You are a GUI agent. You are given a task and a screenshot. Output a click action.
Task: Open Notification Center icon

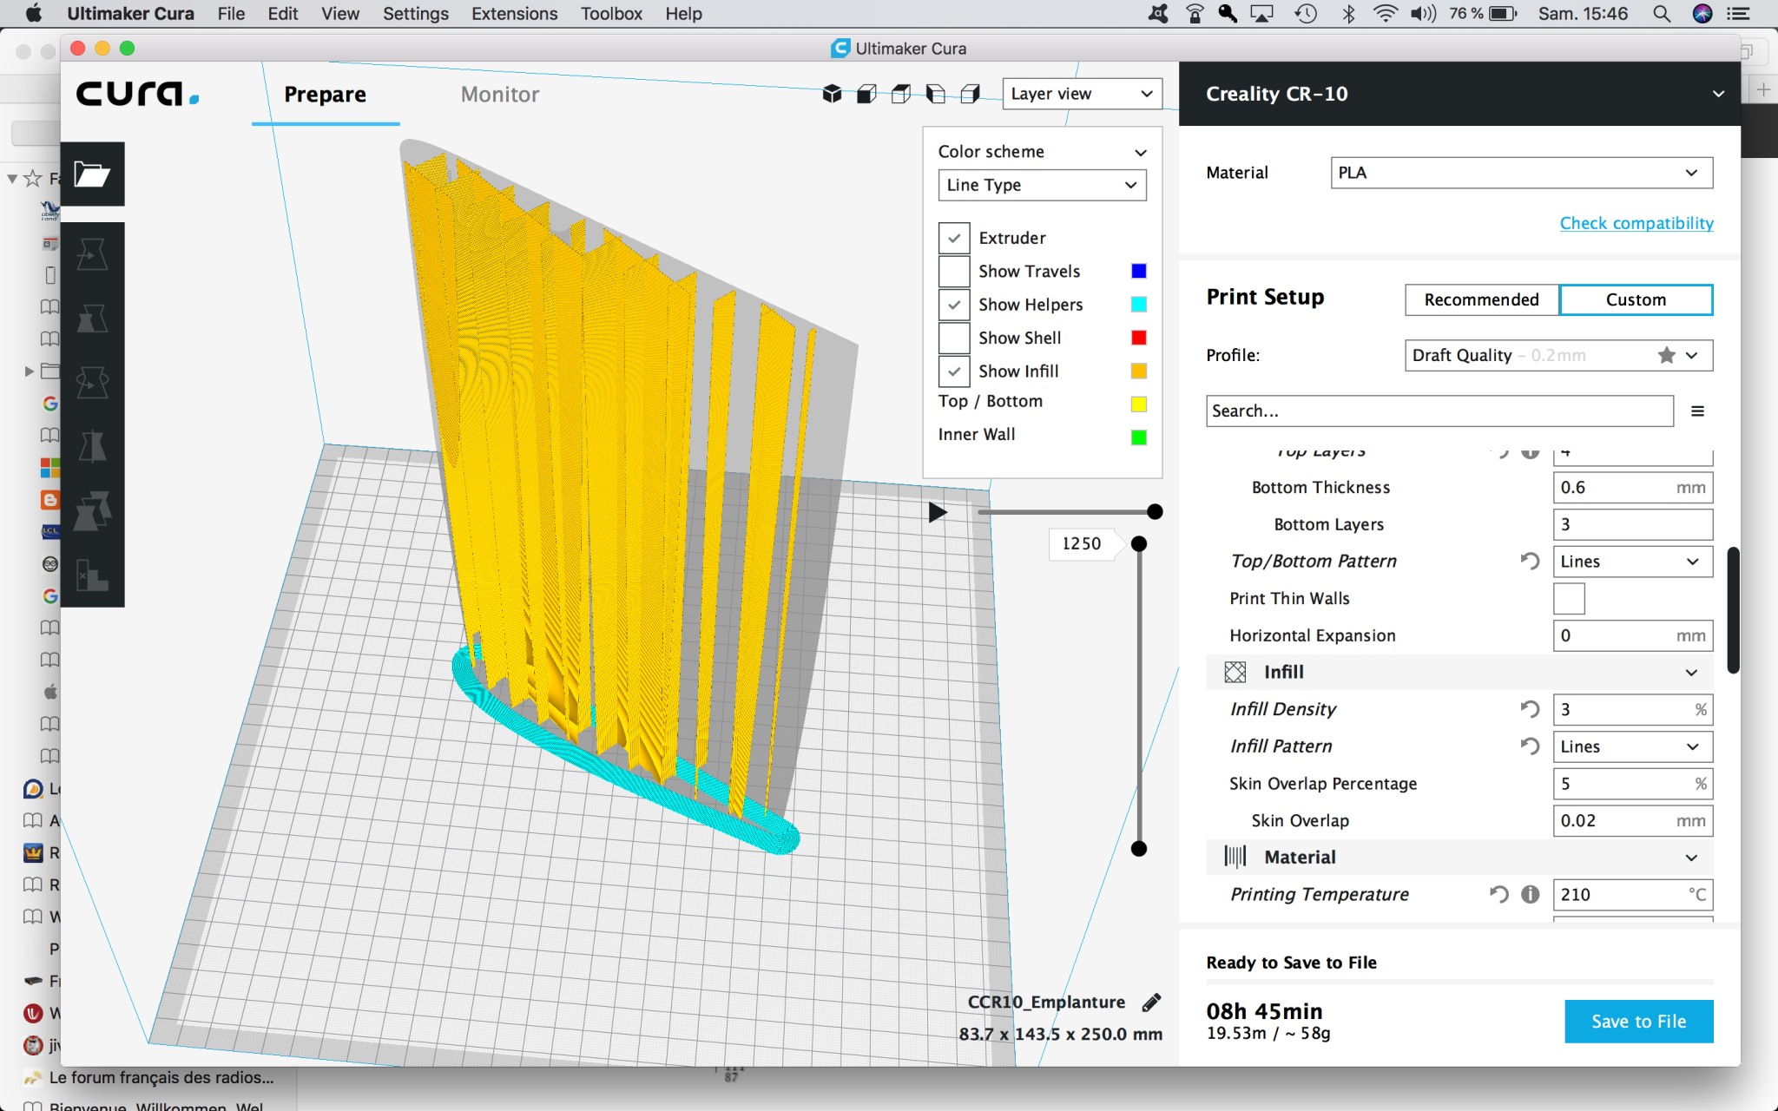(1738, 14)
